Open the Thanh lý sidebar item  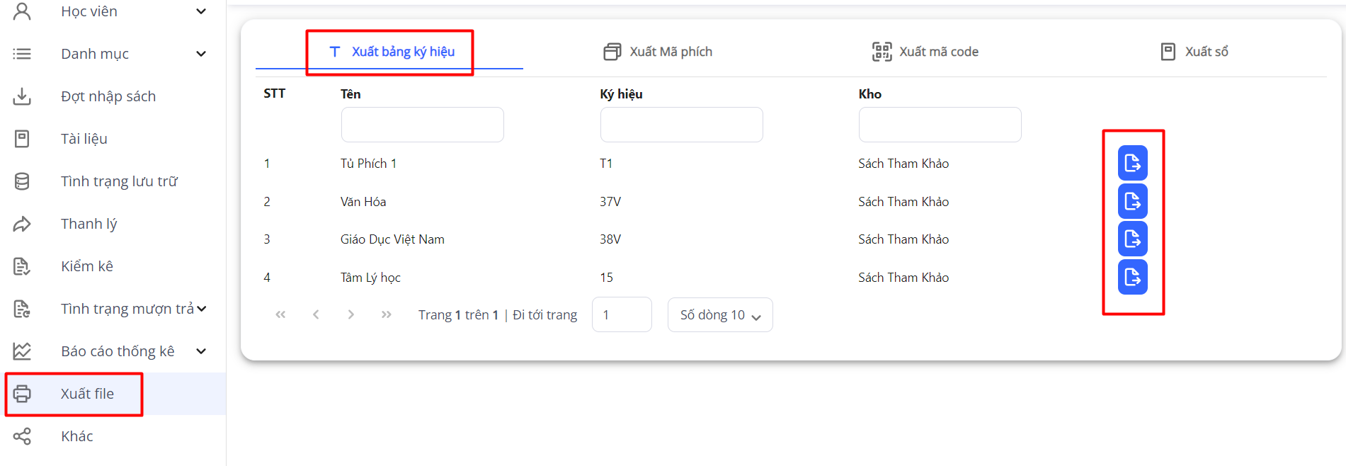[x=89, y=224]
